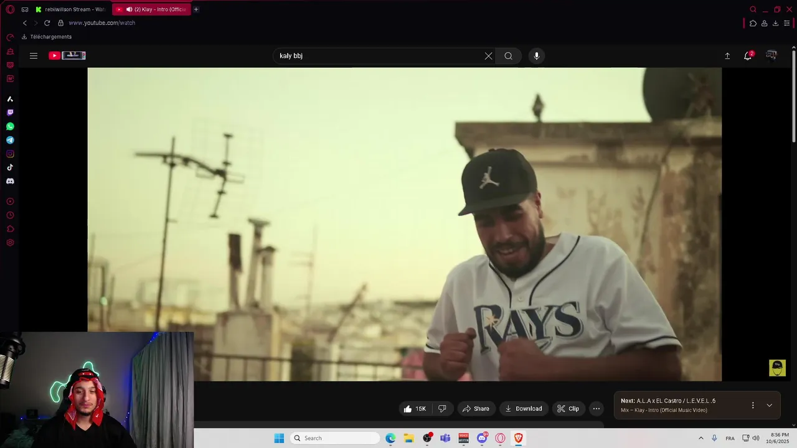This screenshot has width=797, height=448.
Task: Reload the YouTube page
Action: [x=47, y=23]
